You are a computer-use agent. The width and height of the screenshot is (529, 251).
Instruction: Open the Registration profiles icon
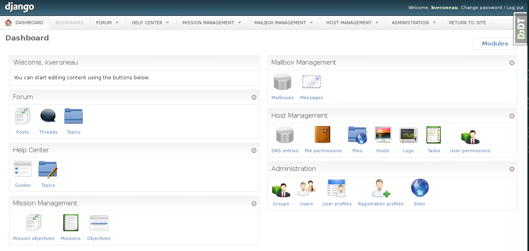[381, 188]
